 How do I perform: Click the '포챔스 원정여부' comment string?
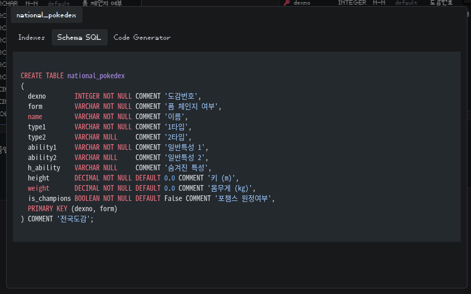coord(243,198)
